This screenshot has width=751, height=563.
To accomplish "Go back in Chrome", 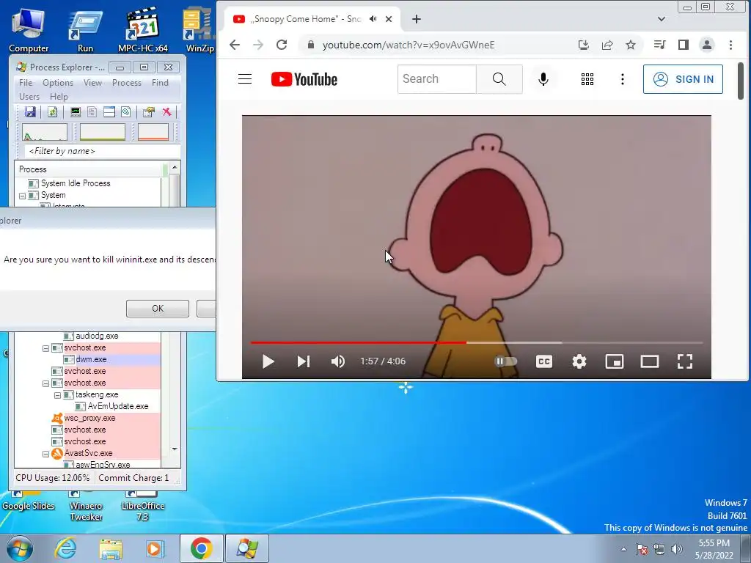I will click(x=234, y=45).
